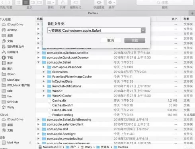The image size is (195, 149).
Task: Click the search field in toolbar
Action: click(165, 2)
